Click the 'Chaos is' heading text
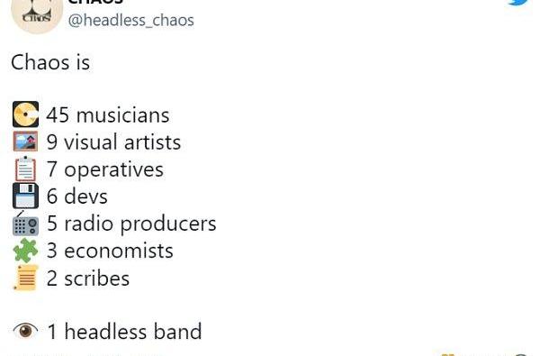This screenshot has width=540, height=356. (50, 62)
